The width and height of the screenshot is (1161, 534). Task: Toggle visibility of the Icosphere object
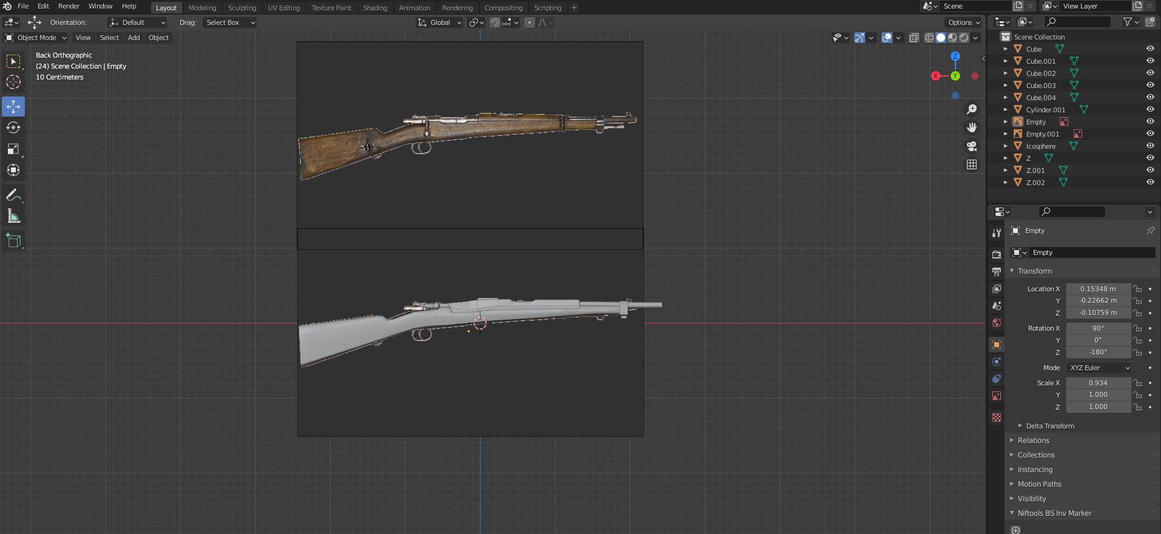tap(1149, 146)
